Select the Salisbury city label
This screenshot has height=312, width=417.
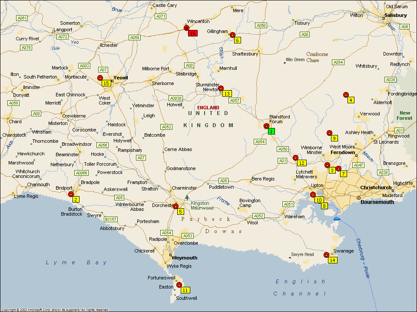pos(395,15)
